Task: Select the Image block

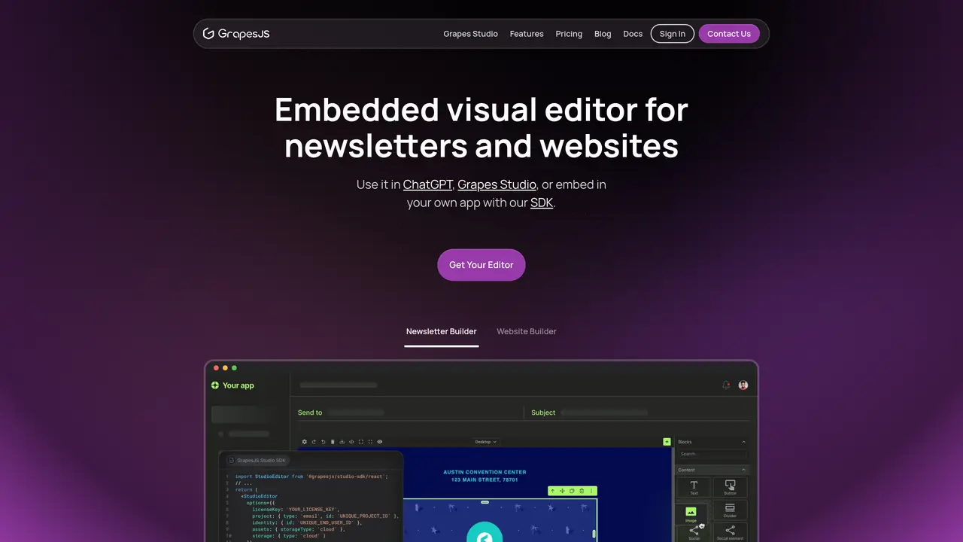Action: [691, 513]
